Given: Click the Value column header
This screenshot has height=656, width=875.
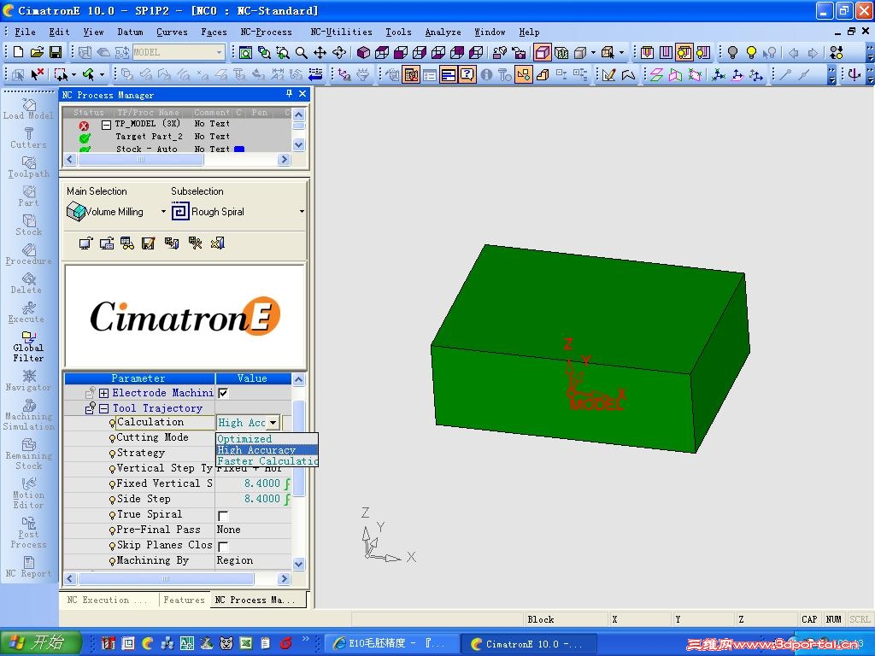Looking at the screenshot, I should click(253, 378).
